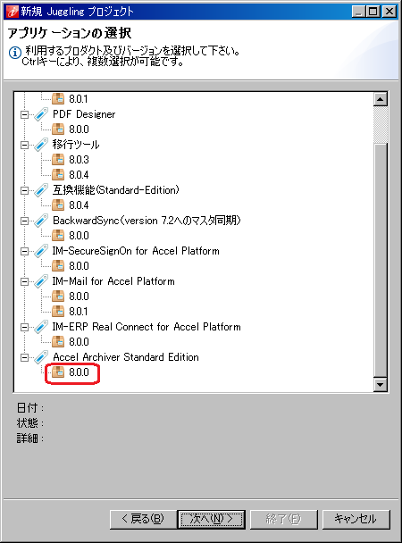Collapse the IM-SecureSignOn for Accel Platform node
This screenshot has height=543, width=402.
(25, 251)
